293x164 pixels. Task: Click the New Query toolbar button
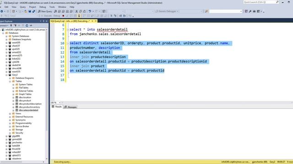click(45, 11)
